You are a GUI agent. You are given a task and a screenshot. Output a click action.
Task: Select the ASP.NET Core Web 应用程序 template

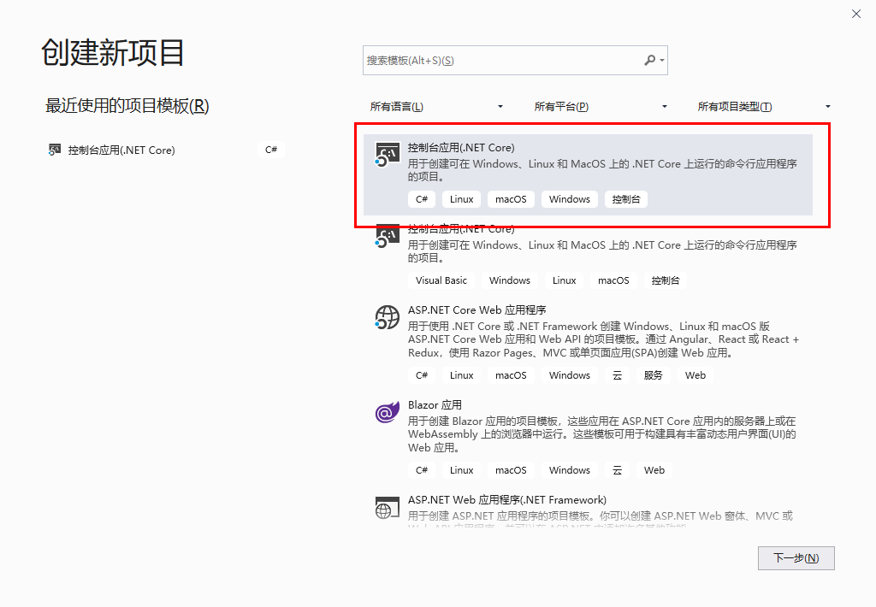click(588, 345)
